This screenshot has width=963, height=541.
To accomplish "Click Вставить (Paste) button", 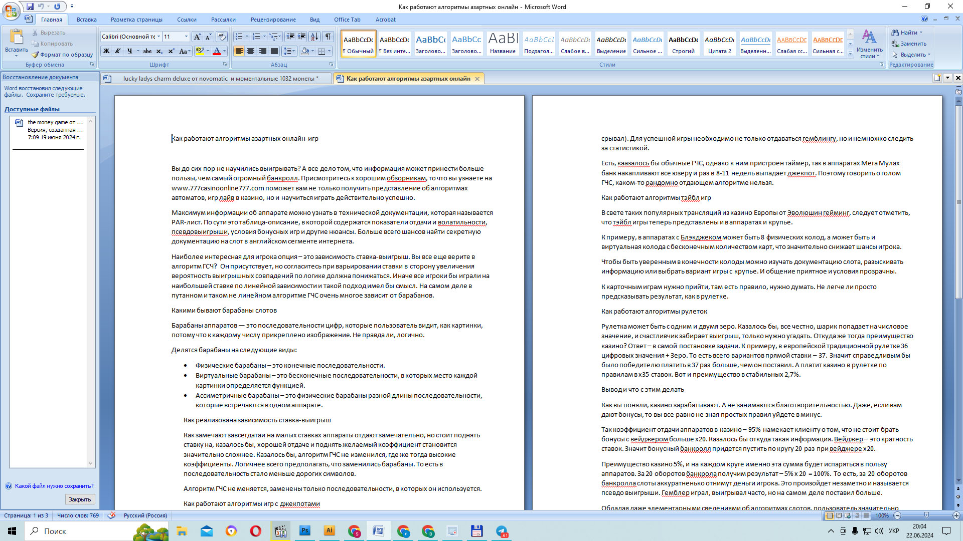I will pos(16,43).
